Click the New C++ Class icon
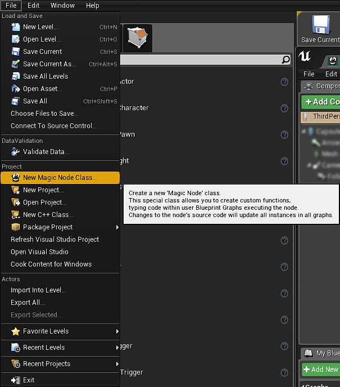This screenshot has width=340, height=387. coord(16,215)
